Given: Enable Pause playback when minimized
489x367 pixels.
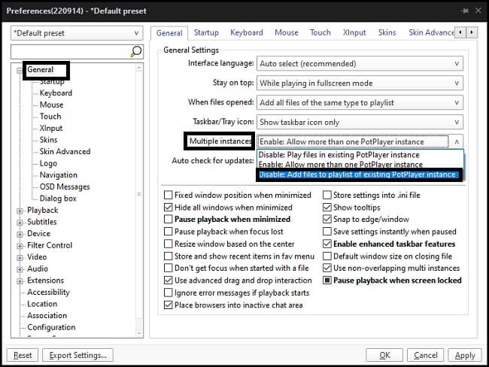Looking at the screenshot, I should pyautogui.click(x=168, y=219).
